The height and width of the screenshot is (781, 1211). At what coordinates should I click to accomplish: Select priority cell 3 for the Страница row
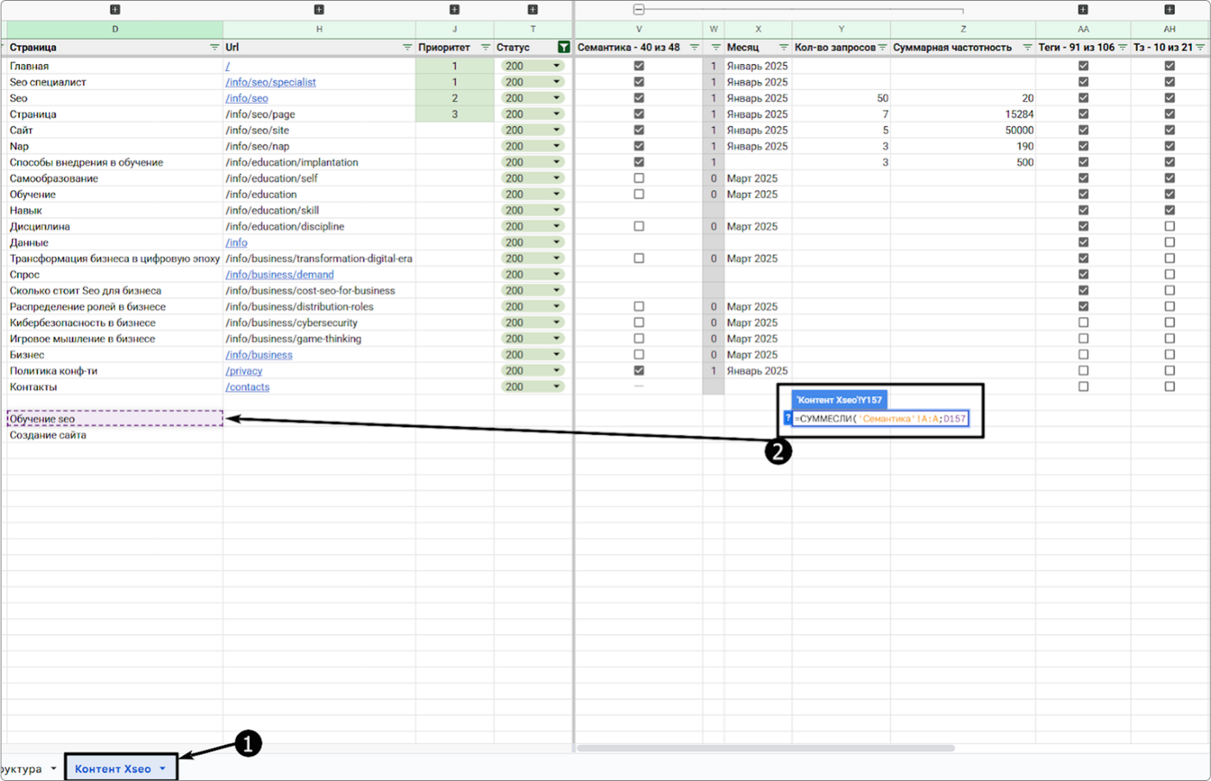click(x=455, y=114)
